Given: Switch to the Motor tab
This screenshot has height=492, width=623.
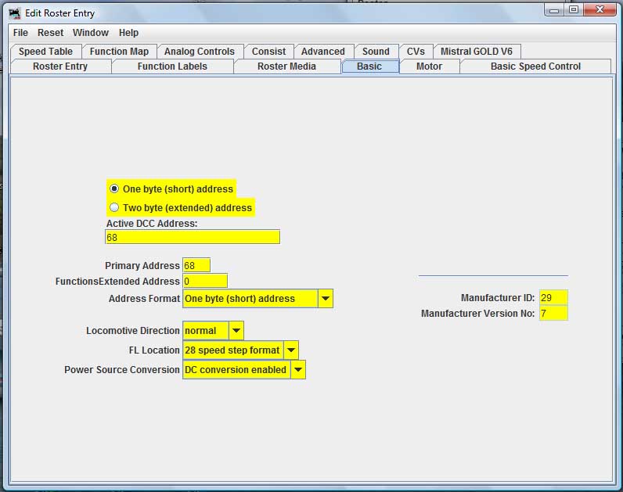Looking at the screenshot, I should point(429,66).
